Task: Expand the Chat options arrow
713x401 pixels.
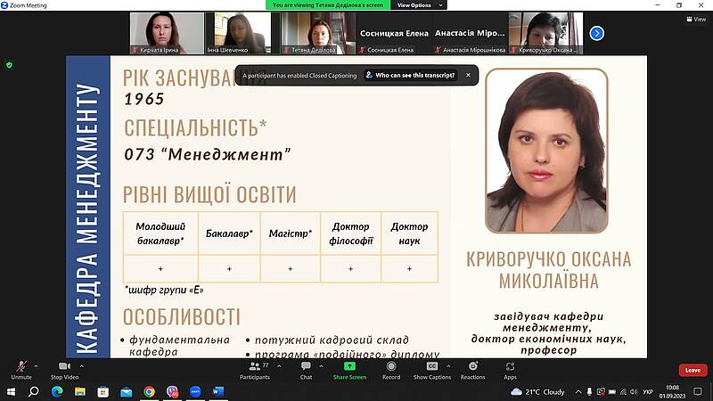Action: coord(321,366)
